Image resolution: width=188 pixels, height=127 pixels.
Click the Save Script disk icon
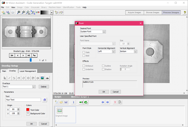(66, 102)
